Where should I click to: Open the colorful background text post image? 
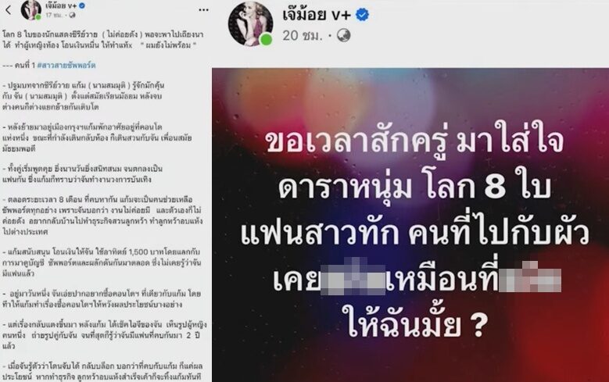pyautogui.click(x=410, y=225)
